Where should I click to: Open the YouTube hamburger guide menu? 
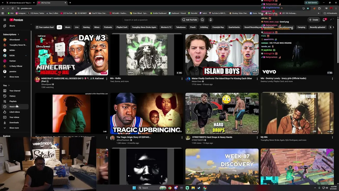[x=5, y=20]
